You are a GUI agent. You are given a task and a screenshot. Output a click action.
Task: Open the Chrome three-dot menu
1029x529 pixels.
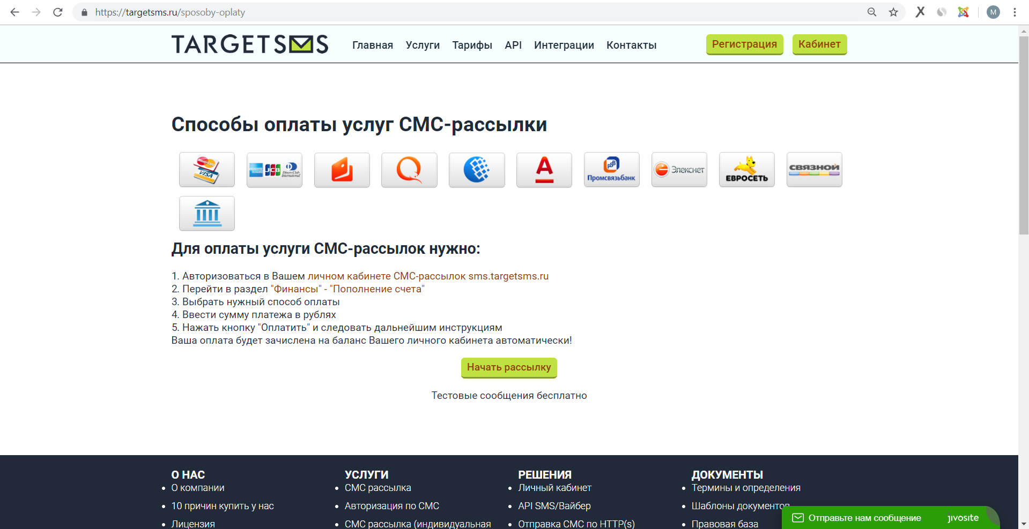coord(1015,12)
